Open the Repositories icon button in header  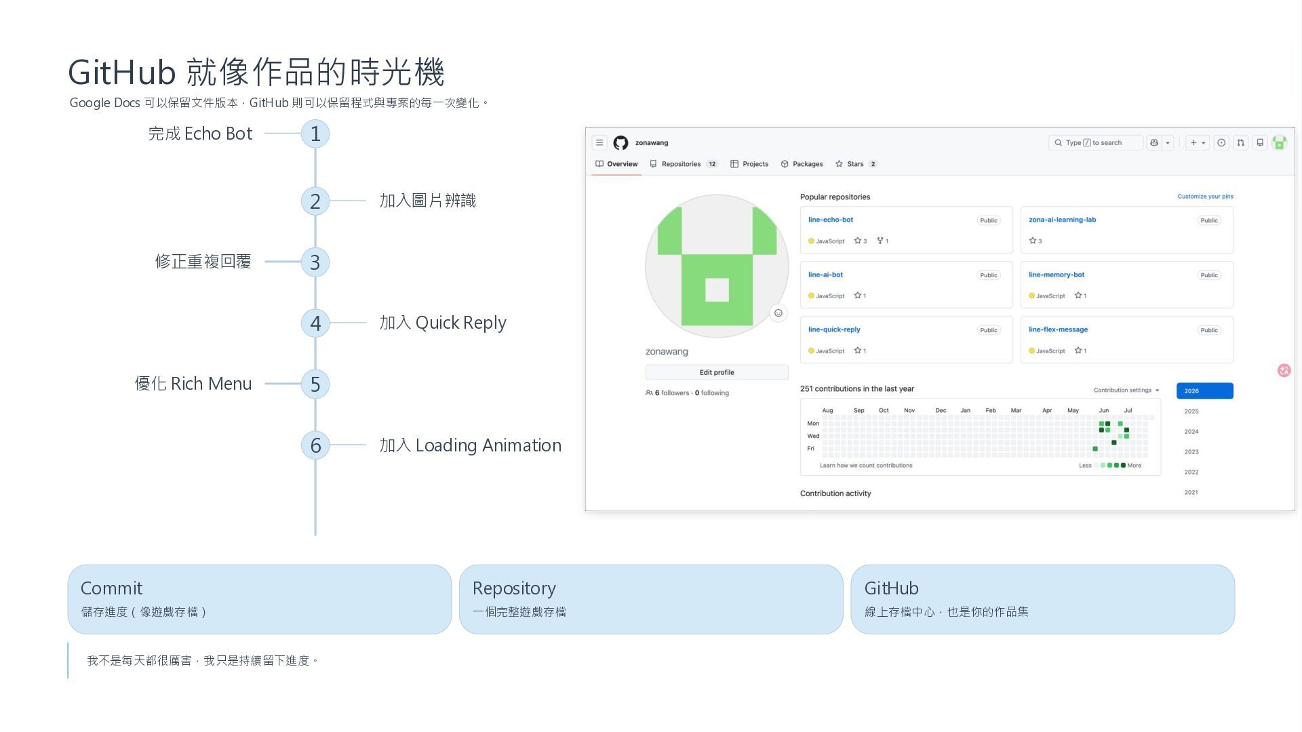[1260, 143]
